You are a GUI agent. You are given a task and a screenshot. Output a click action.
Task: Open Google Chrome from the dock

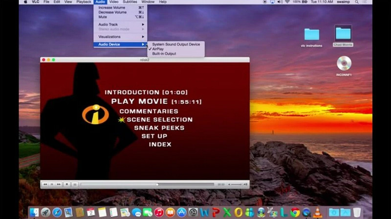pos(295,213)
